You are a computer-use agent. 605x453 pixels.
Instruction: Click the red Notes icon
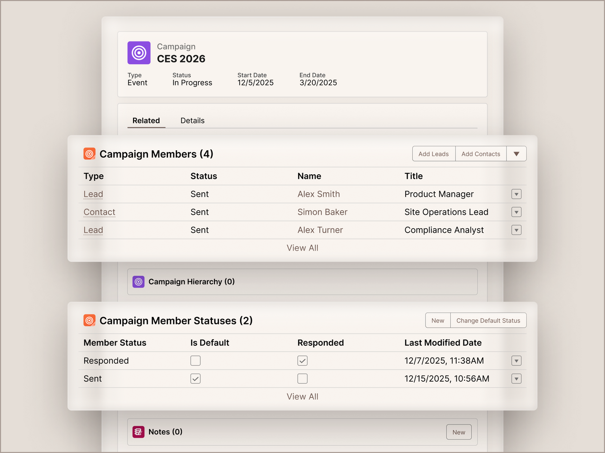138,432
